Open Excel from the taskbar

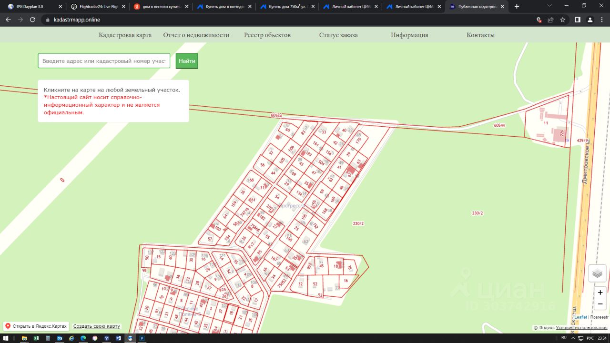point(36,338)
